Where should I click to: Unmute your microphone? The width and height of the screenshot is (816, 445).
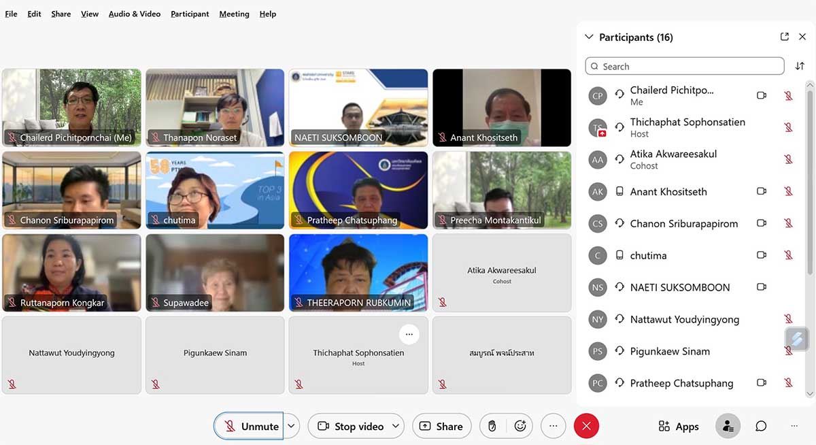tap(249, 426)
